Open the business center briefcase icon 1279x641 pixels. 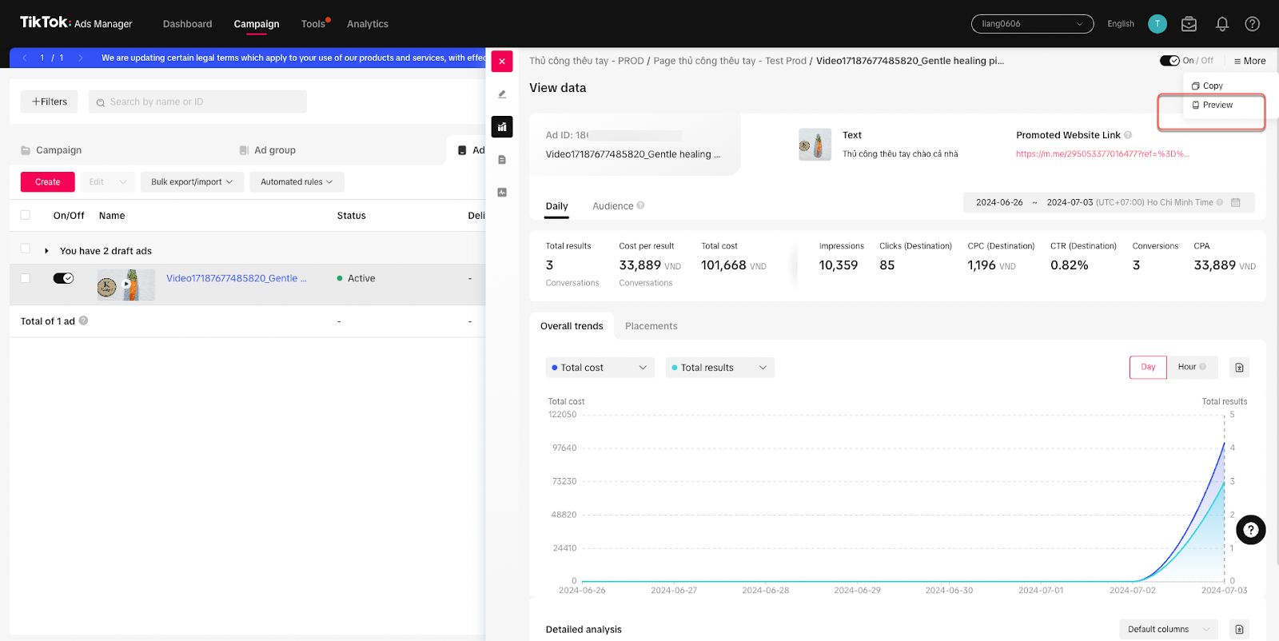(x=1189, y=24)
